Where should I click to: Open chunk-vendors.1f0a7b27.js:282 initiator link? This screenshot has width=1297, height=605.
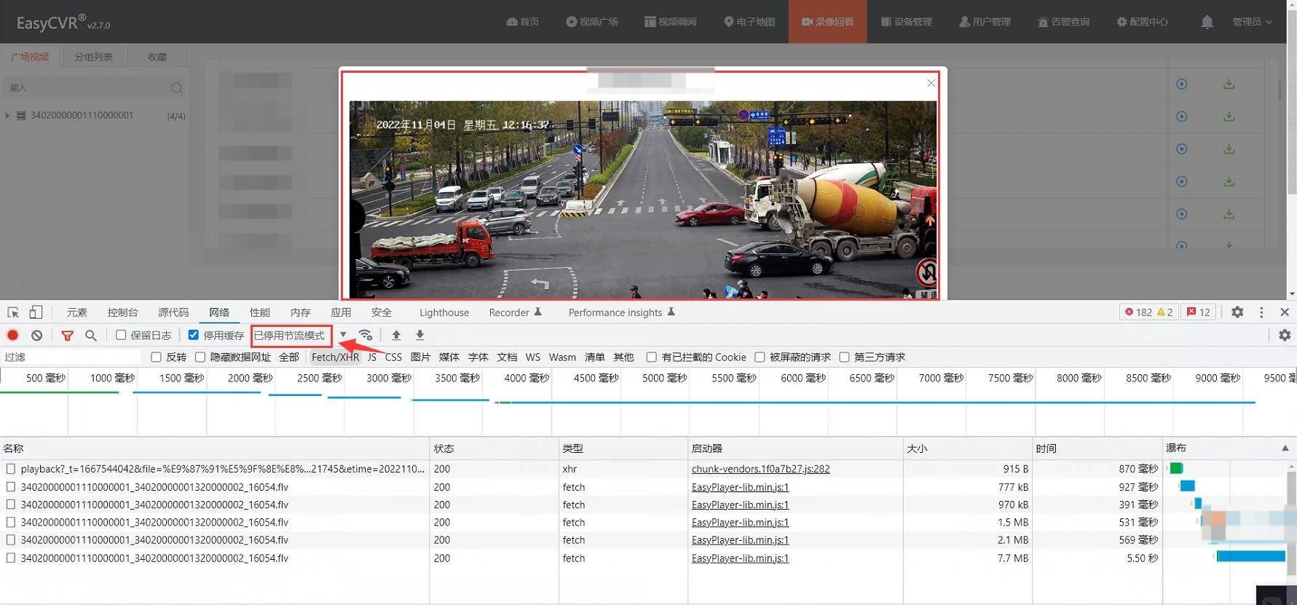[x=760, y=469]
